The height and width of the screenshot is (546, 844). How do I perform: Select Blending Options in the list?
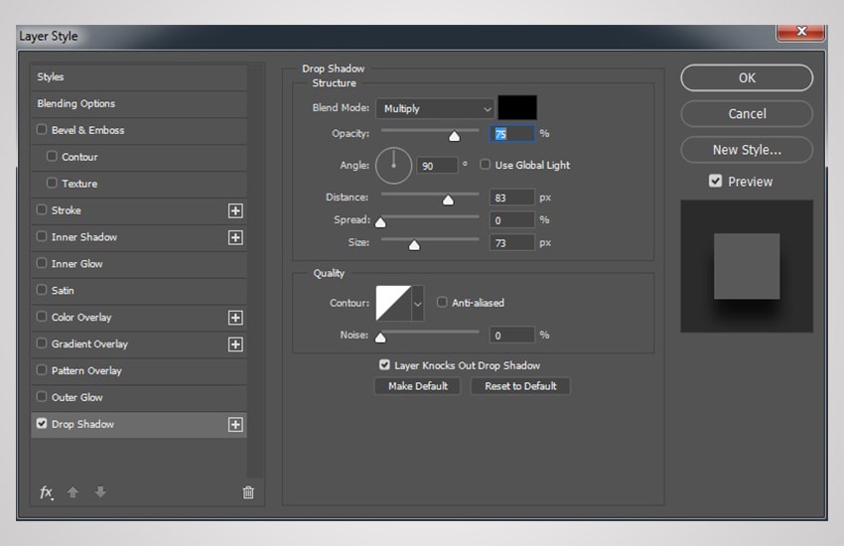tap(139, 104)
